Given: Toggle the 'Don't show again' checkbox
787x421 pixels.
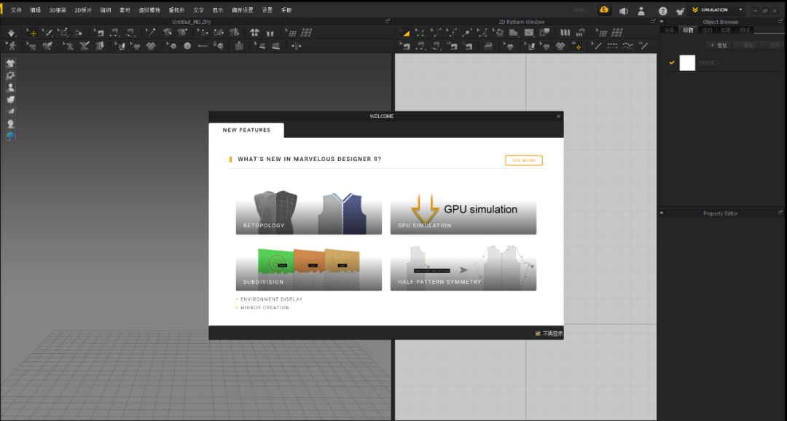Looking at the screenshot, I should (x=538, y=334).
